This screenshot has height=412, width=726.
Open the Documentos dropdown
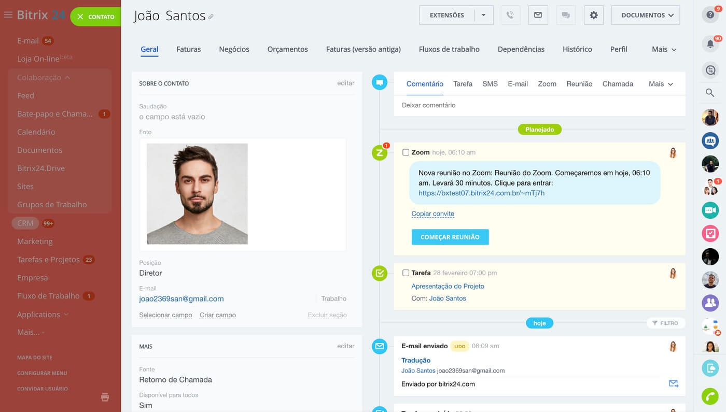[x=645, y=16]
